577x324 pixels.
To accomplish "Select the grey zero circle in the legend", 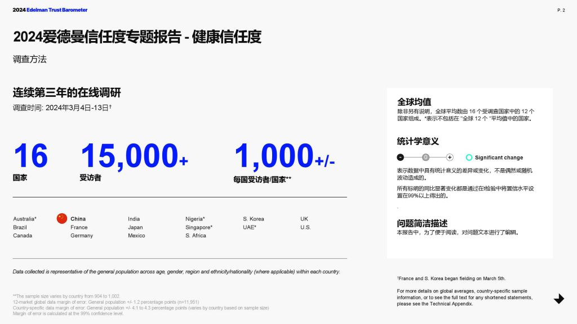I will 425,157.
